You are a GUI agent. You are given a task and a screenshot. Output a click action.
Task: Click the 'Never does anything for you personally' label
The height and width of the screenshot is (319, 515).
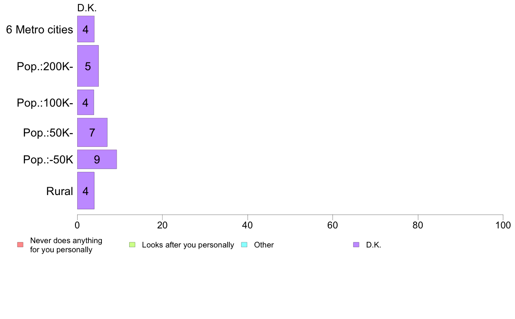pyautogui.click(x=66, y=245)
